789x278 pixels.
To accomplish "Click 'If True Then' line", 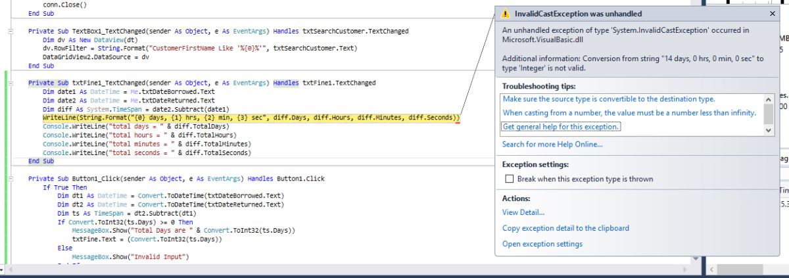I will (64, 187).
